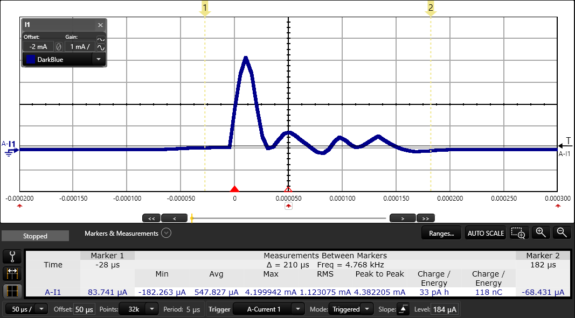Click the smaller waveform gain icon
Viewport: 575px width, 318px height.
(x=101, y=39)
